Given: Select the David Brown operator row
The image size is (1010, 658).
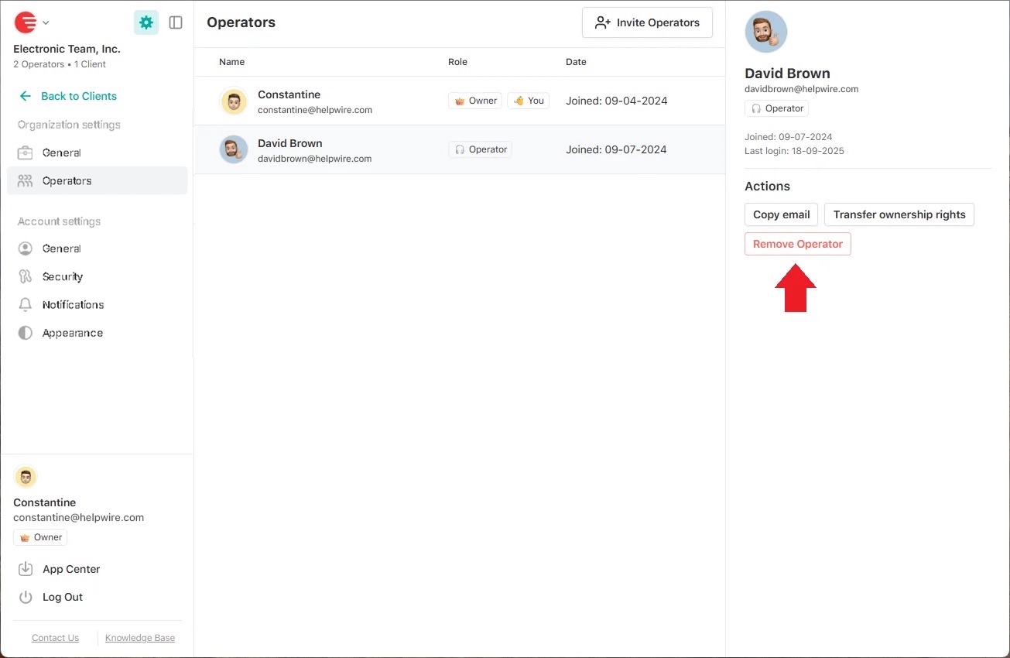Looking at the screenshot, I should [x=460, y=149].
